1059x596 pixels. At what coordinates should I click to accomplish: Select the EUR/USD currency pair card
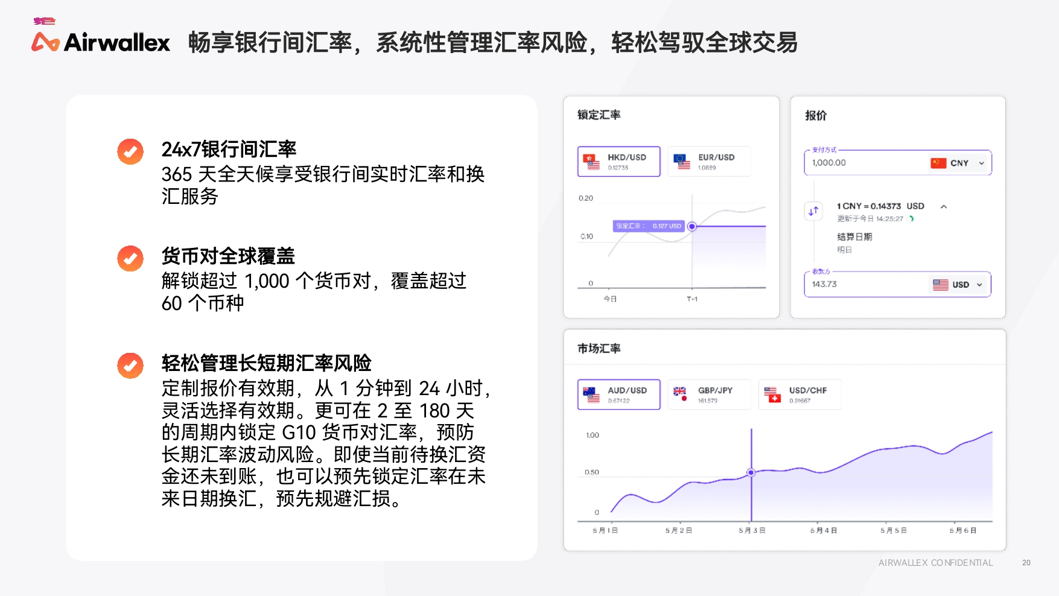[x=709, y=160]
